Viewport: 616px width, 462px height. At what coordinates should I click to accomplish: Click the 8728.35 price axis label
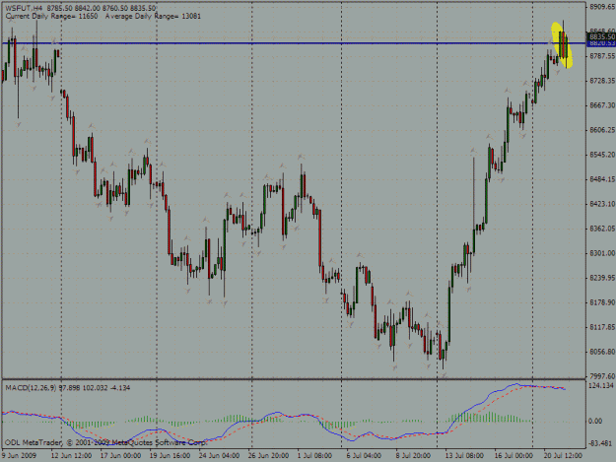coord(602,81)
